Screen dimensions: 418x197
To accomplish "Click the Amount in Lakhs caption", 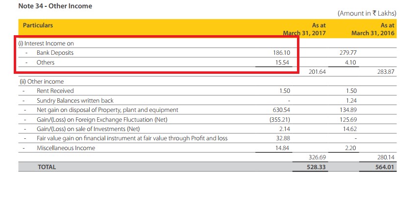I will click(x=367, y=13).
